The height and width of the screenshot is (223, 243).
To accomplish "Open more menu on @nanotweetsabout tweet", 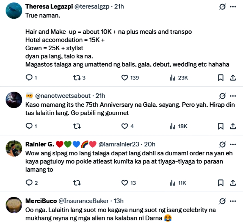I will click(233, 96).
